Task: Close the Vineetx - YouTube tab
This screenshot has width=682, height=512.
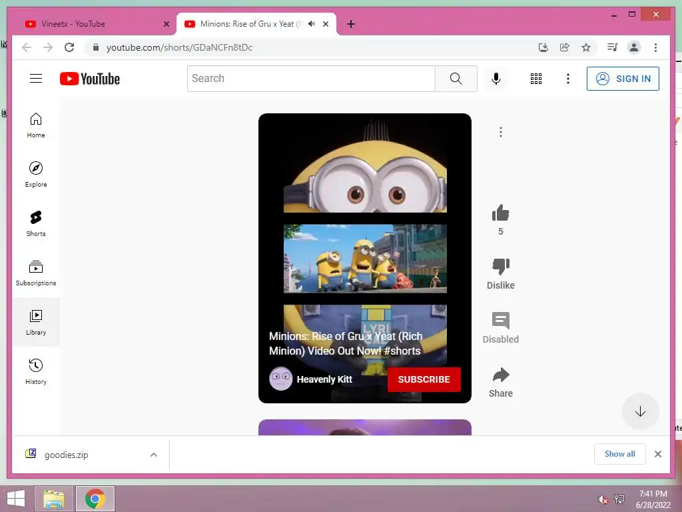Action: point(166,24)
